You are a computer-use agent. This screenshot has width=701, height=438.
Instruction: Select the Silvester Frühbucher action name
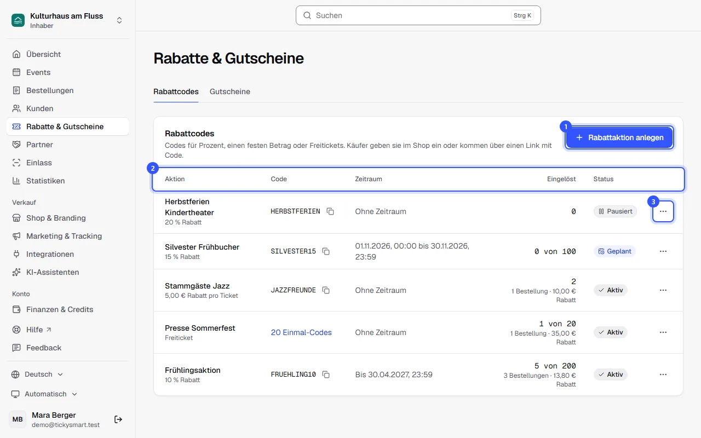click(202, 247)
